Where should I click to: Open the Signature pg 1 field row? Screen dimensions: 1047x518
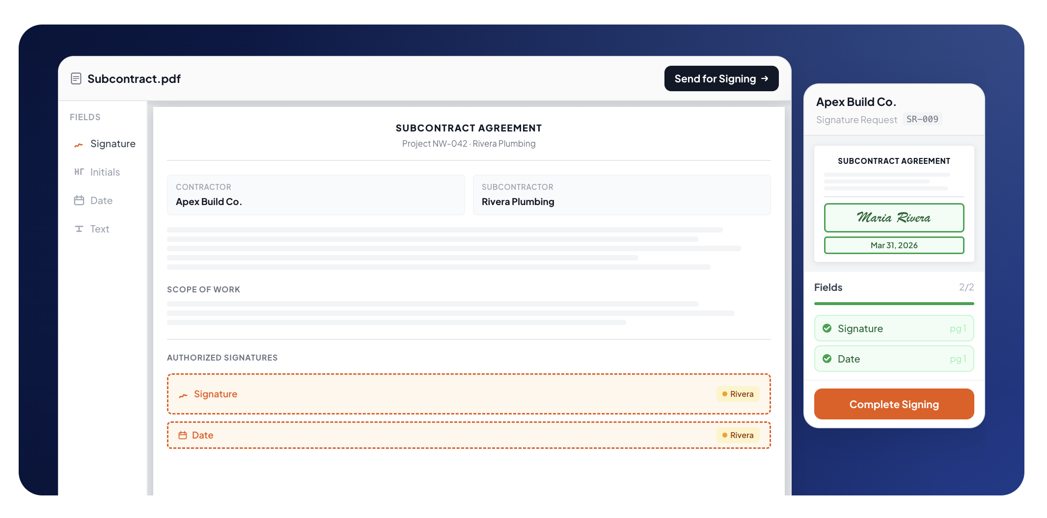(x=894, y=328)
